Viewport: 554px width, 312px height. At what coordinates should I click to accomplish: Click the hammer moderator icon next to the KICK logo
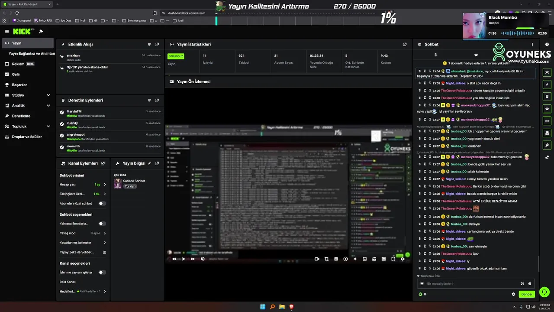[41, 31]
